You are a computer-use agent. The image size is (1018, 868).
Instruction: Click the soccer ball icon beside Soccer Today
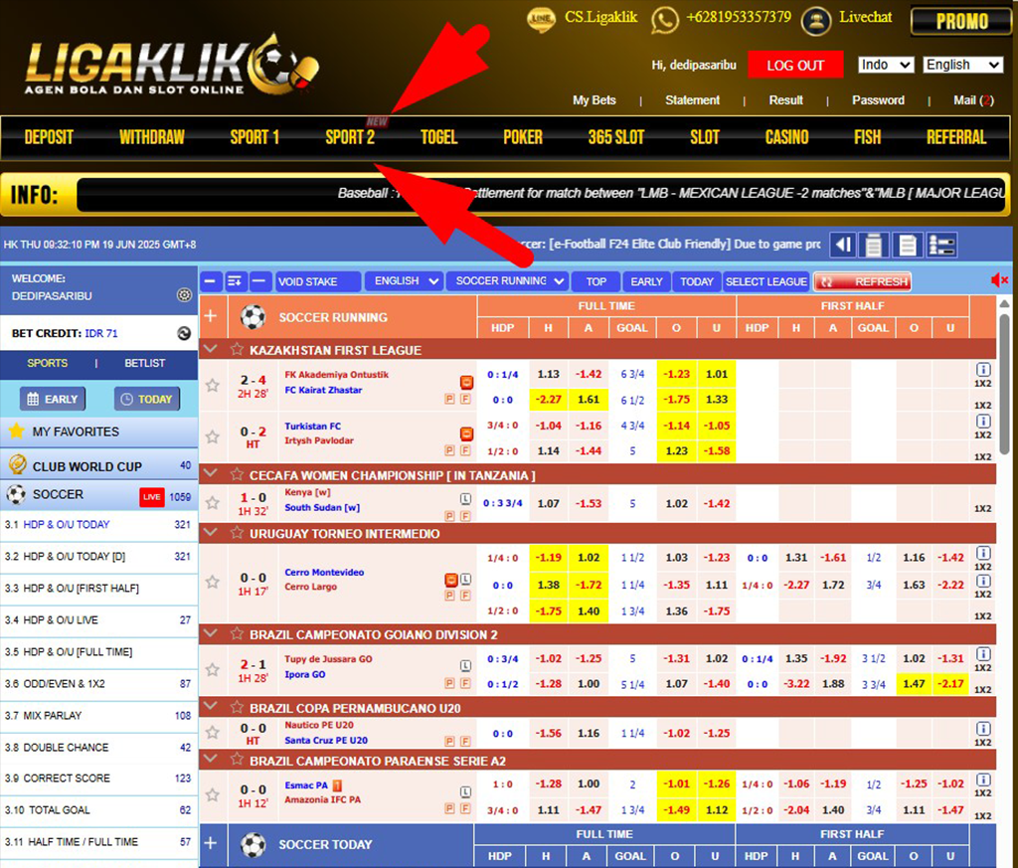click(254, 844)
